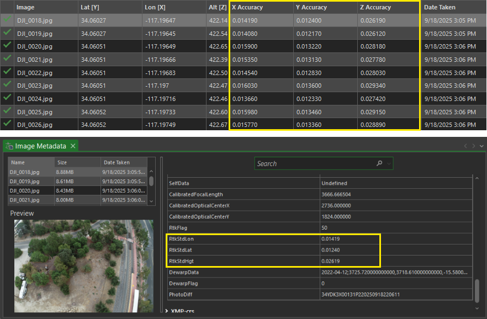This screenshot has width=487, height=319.
Task: Sort files by clicking the Size column header
Action: click(63, 162)
